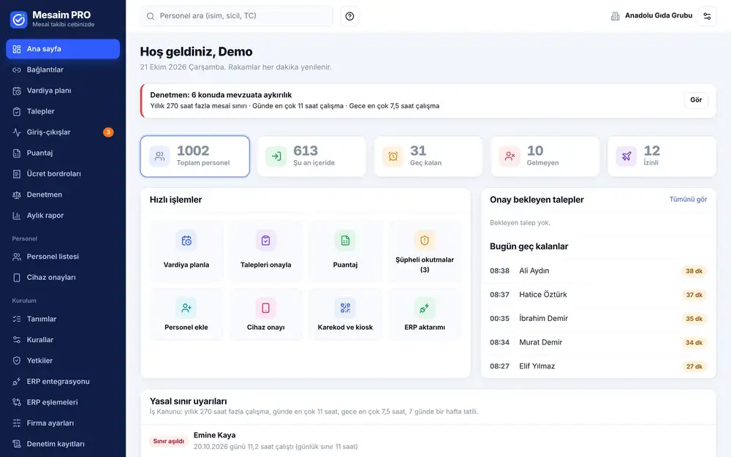Click the ERP aktarımı plug icon
The width and height of the screenshot is (731, 457).
click(x=424, y=308)
